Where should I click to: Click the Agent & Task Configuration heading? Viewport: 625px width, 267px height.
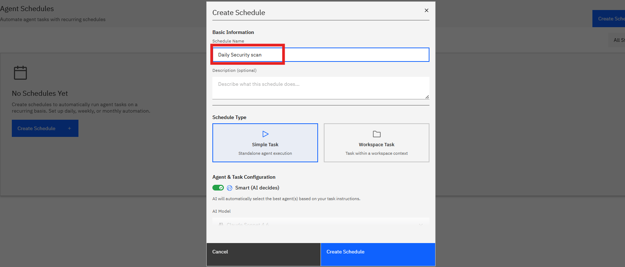tap(244, 177)
